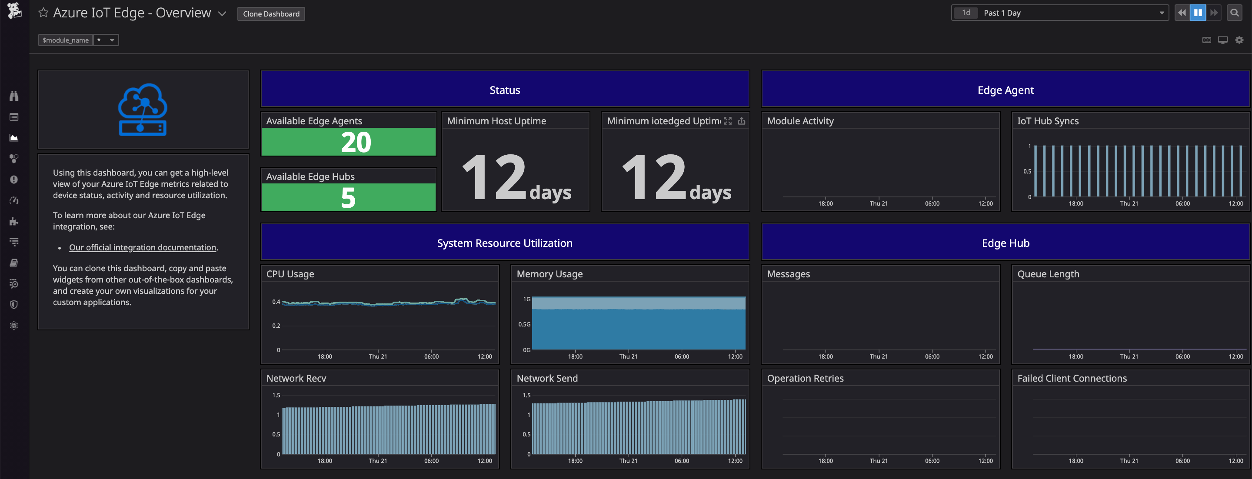Open the Events list in the sidebar

tap(14, 116)
